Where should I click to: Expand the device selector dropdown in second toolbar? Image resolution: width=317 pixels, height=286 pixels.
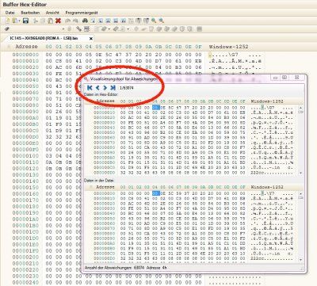point(63,29)
